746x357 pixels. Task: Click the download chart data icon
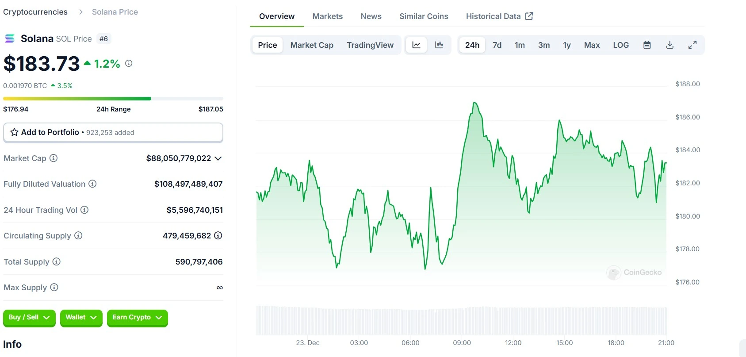670,45
